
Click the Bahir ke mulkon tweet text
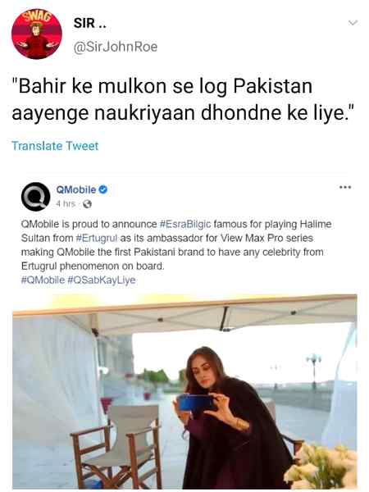[183, 99]
